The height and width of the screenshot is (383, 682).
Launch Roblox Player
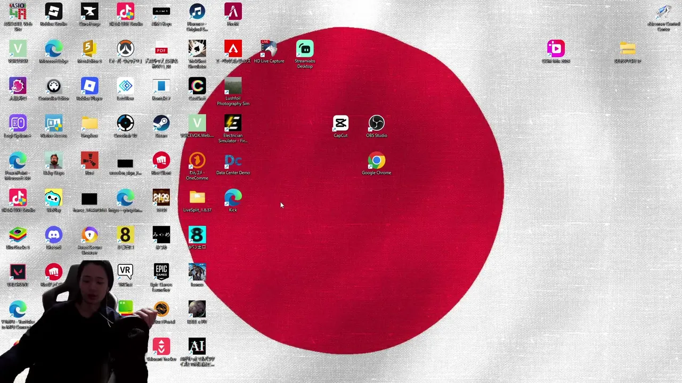point(90,86)
